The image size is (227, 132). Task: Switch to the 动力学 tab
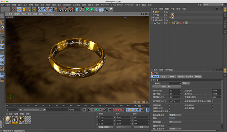point(181,77)
